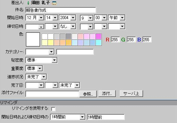
Task: Select the dark gray color swatch
Action: click(x=69, y=36)
